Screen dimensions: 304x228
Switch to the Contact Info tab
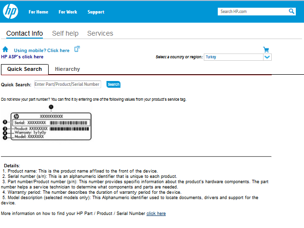pos(25,33)
